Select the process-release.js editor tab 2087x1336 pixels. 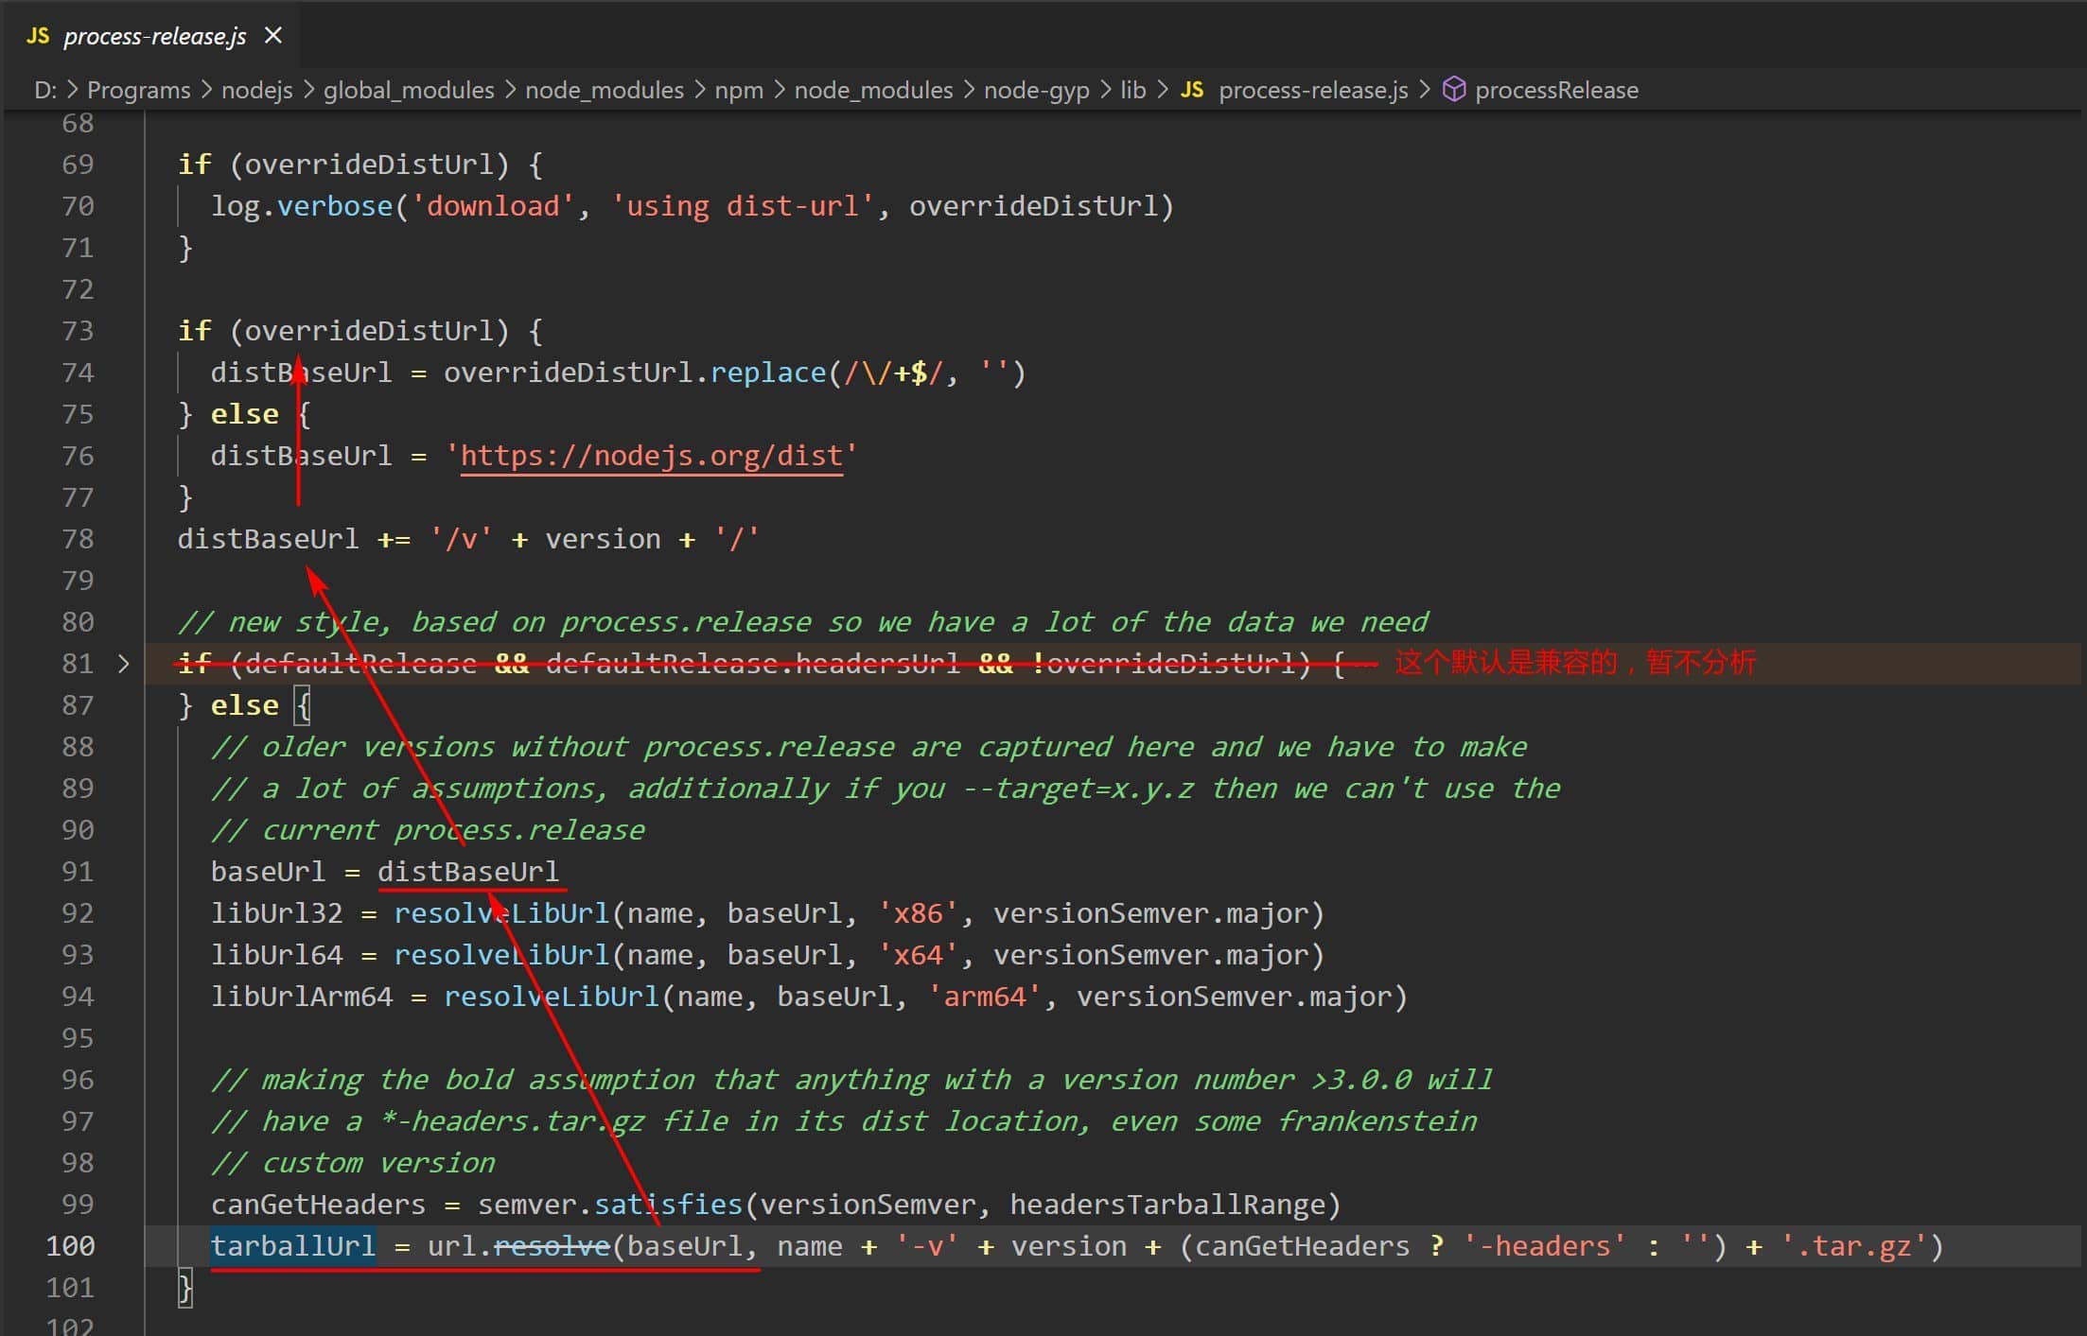click(x=154, y=36)
